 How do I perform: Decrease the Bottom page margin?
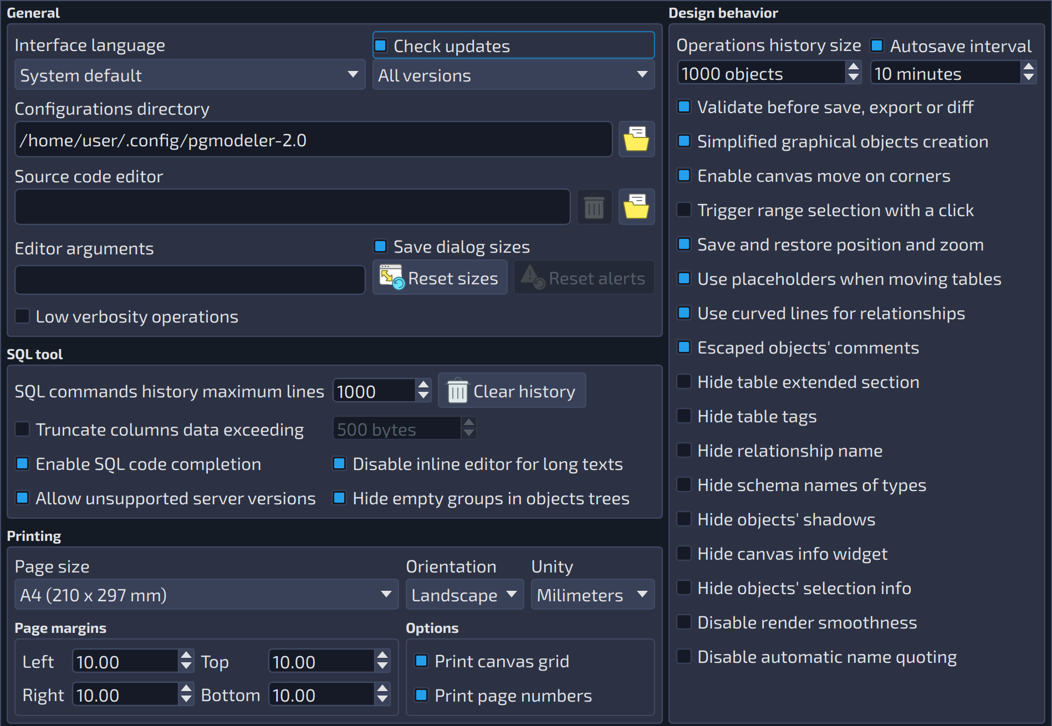pyautogui.click(x=382, y=700)
